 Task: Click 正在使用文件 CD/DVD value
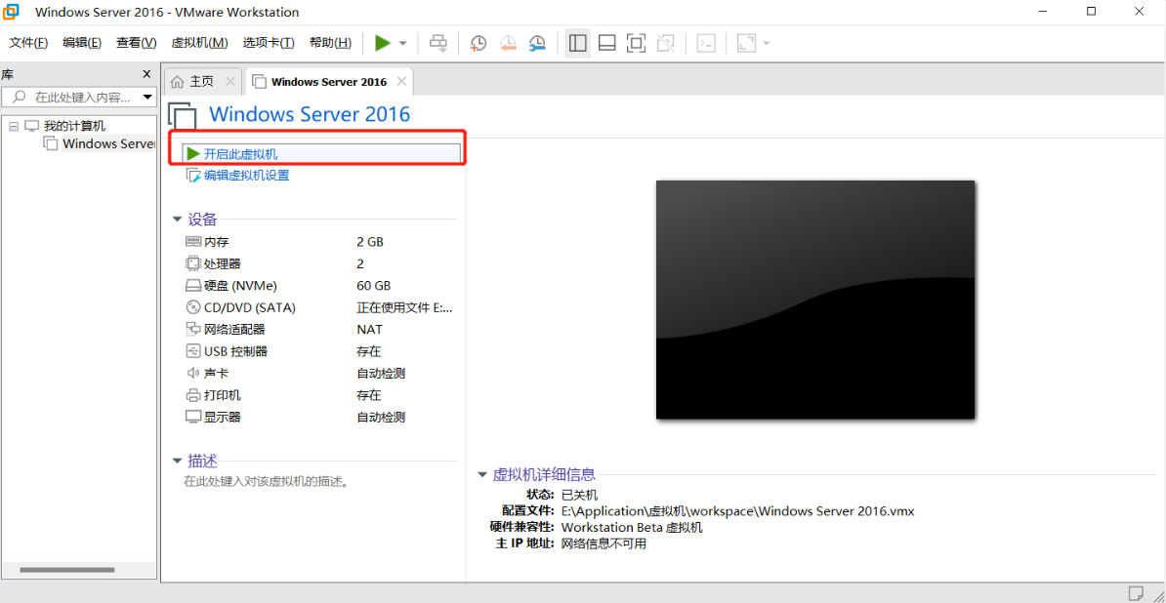pos(403,307)
